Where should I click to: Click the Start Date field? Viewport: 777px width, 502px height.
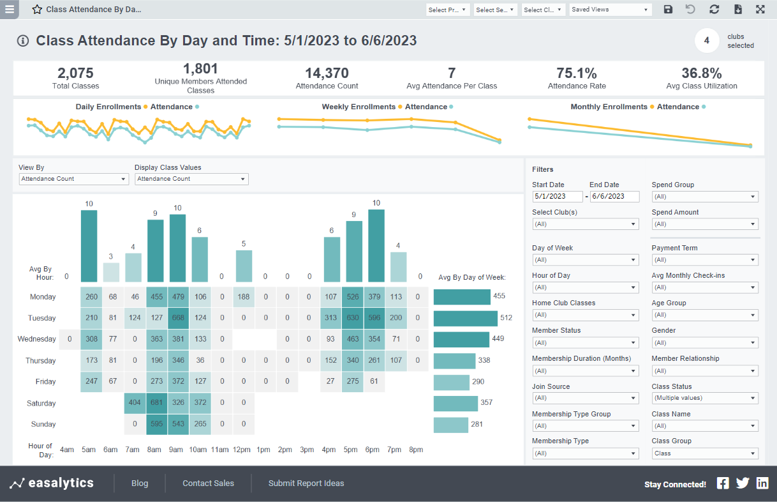coord(557,197)
